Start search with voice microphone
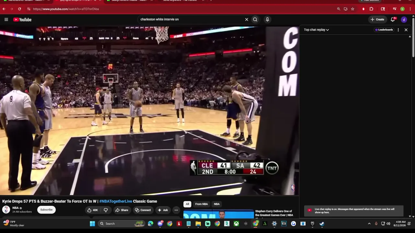415x233 pixels. (267, 19)
